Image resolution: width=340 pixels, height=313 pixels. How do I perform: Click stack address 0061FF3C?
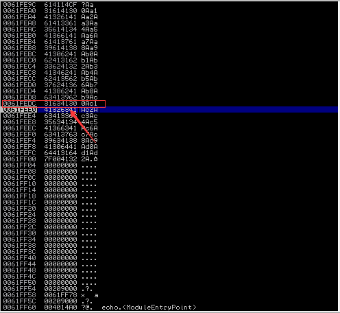19,252
